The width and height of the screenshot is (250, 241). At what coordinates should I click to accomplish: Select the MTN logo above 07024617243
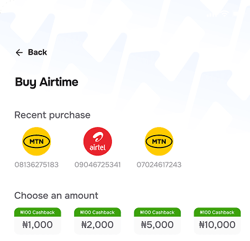coord(159,141)
